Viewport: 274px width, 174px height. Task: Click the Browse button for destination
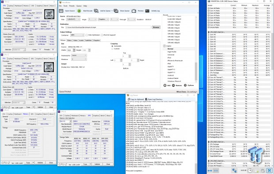point(156,27)
